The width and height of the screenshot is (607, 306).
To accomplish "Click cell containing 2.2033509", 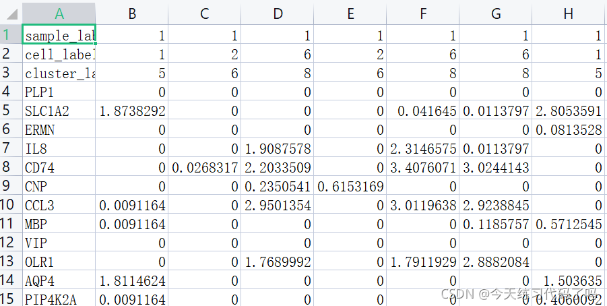I will pyautogui.click(x=278, y=166).
